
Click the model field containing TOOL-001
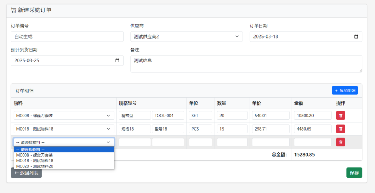[x=168, y=116]
